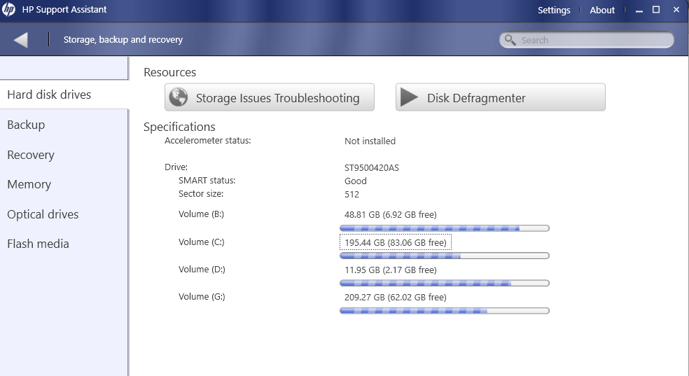Click the SMART status value Good
Screen dimensions: 689x376
click(x=356, y=181)
